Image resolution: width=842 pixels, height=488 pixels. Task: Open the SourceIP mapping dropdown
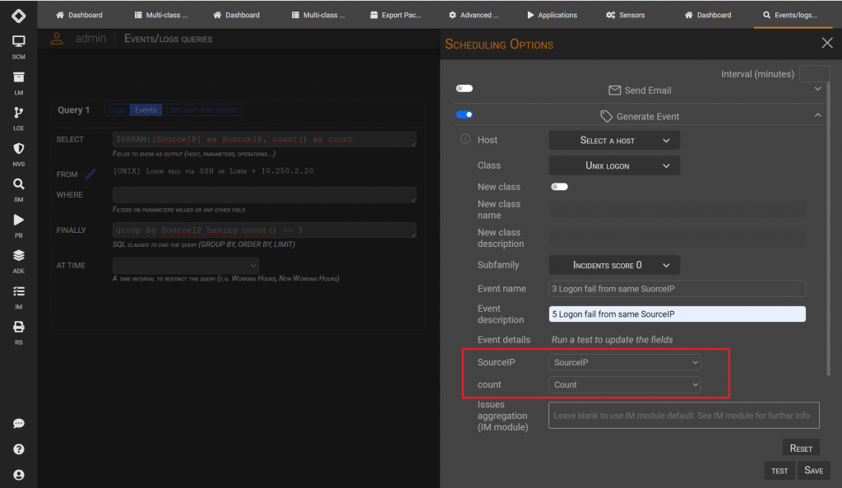click(x=625, y=362)
